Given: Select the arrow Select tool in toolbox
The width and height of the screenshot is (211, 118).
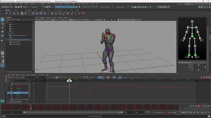Looking at the screenshot, I should 2,20.
